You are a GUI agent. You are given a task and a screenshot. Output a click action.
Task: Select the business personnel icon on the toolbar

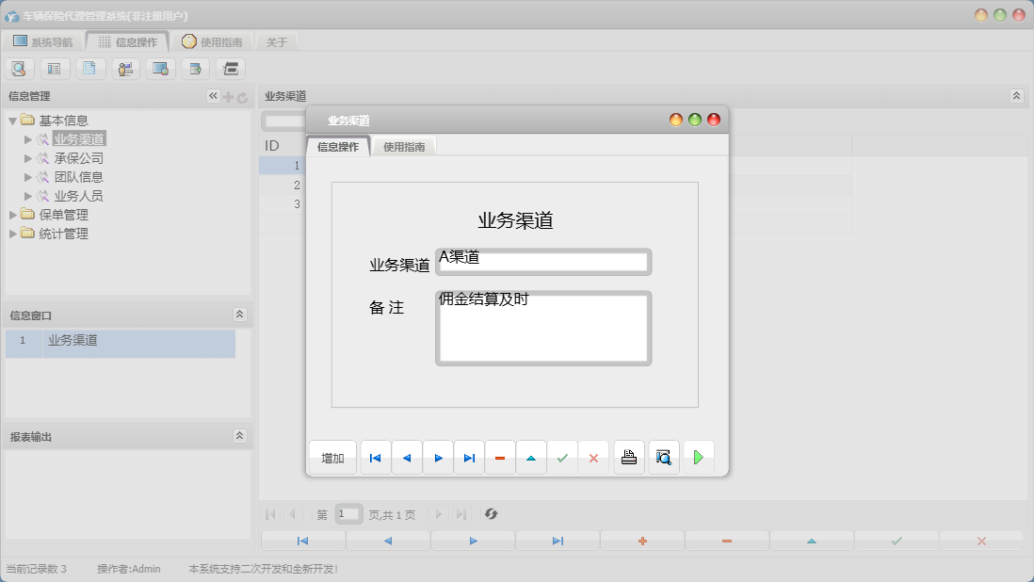[x=125, y=68]
